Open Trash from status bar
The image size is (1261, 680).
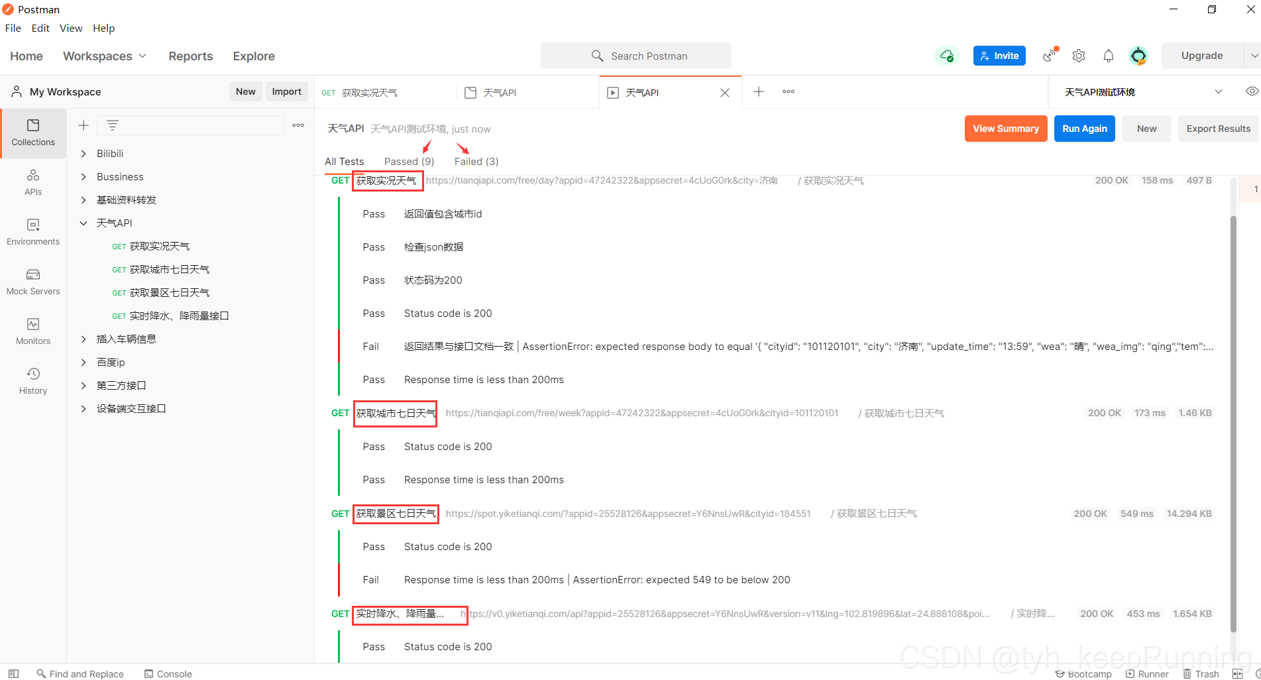1201,673
